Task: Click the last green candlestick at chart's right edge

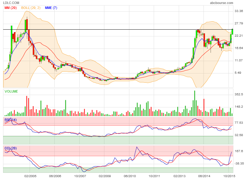Action: coord(232,32)
